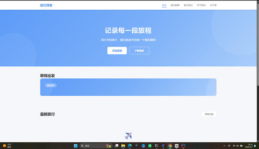
Task: Open the 学习笔记 navigation link
Action: pos(201,5)
